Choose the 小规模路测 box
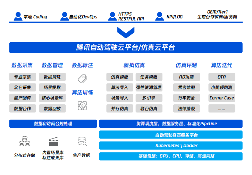 pyautogui.click(x=222, y=87)
